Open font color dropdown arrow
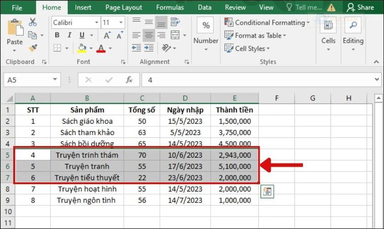 [x=110, y=48]
